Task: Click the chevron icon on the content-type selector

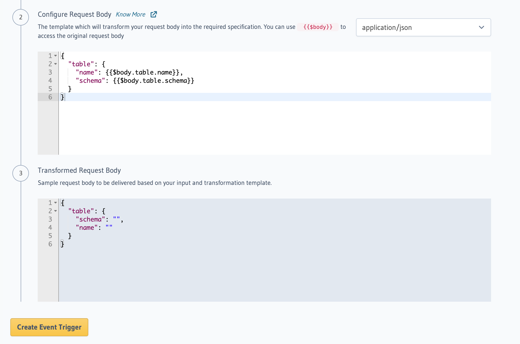Action: click(x=481, y=27)
